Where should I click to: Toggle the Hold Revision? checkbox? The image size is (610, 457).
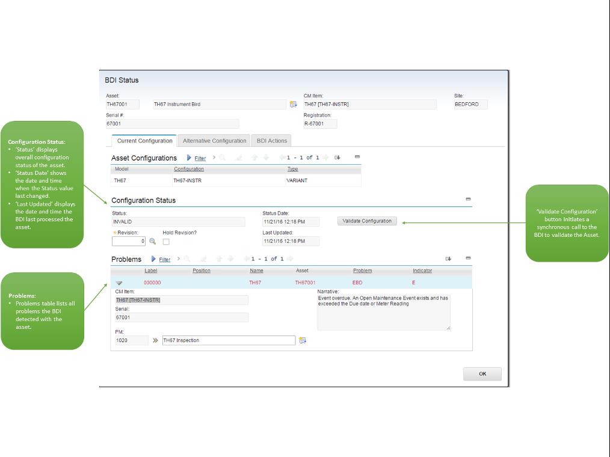coord(166,242)
